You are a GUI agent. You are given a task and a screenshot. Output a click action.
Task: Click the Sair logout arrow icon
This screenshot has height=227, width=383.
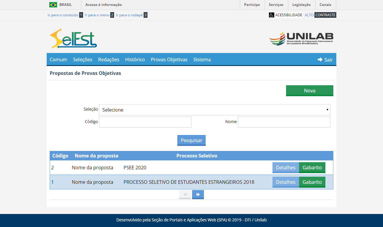click(x=320, y=59)
